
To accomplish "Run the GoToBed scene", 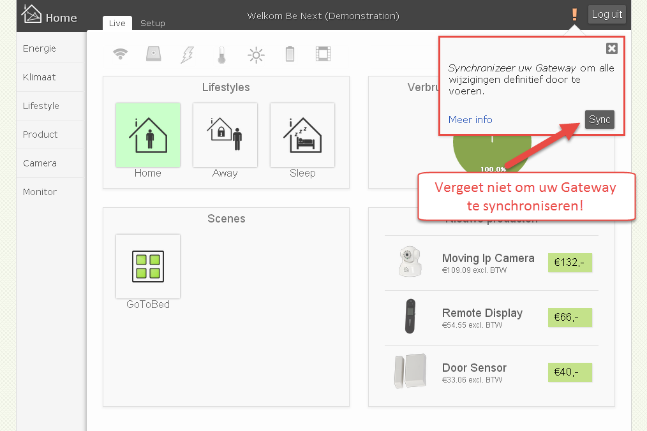I will (x=148, y=267).
